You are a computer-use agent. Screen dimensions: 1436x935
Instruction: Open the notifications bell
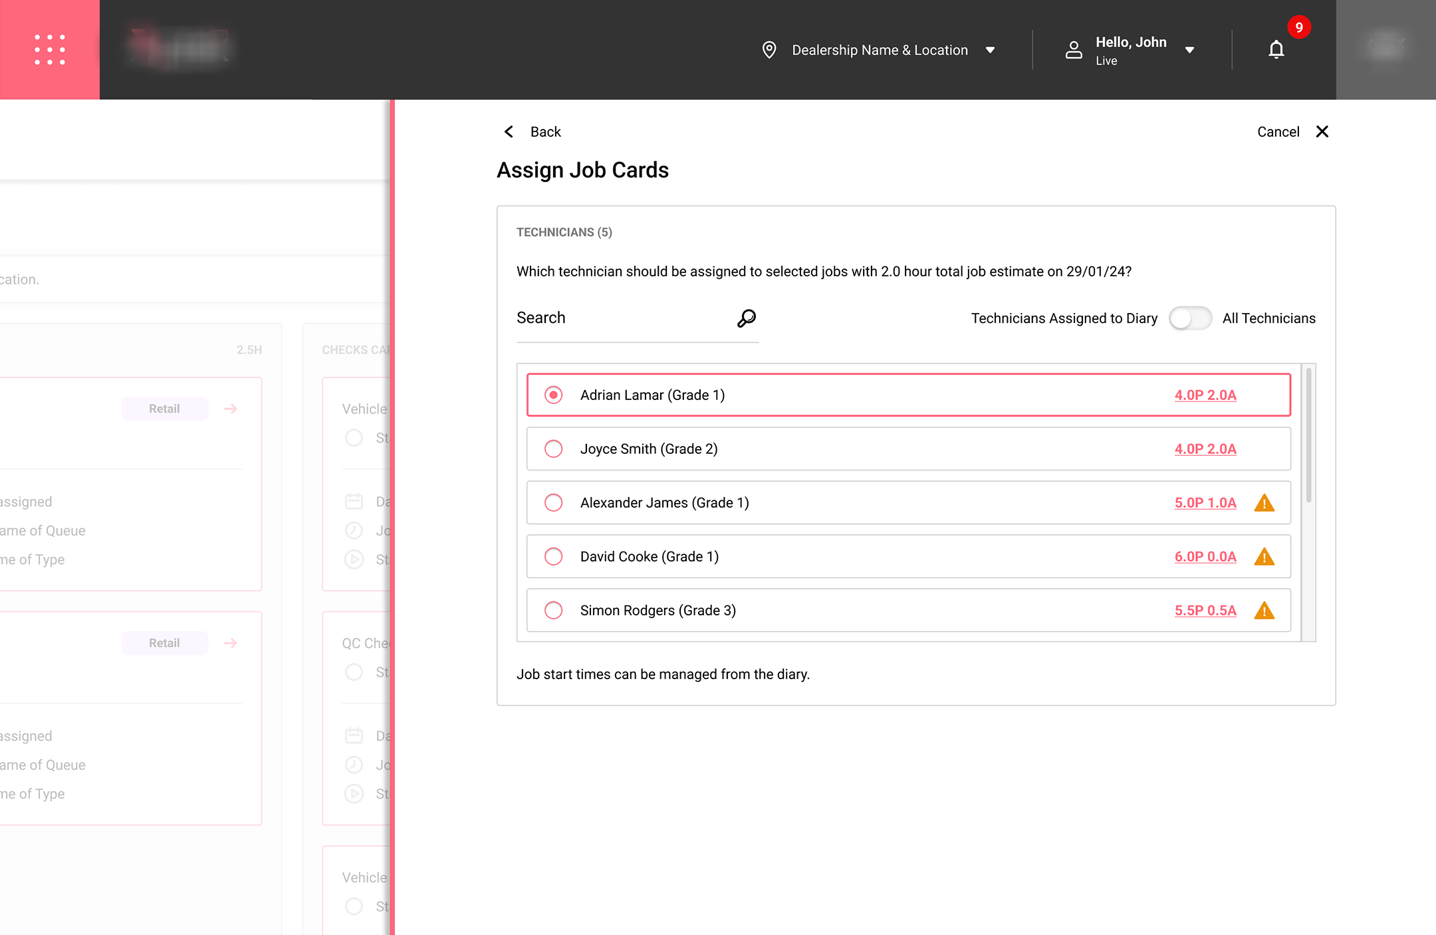point(1276,50)
